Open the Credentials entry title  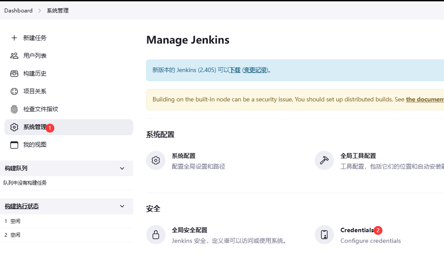[x=357, y=230]
